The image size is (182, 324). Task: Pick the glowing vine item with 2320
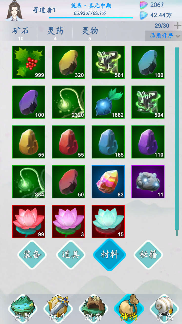tap(69, 102)
